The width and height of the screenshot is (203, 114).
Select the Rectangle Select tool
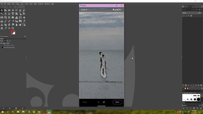(9, 10)
